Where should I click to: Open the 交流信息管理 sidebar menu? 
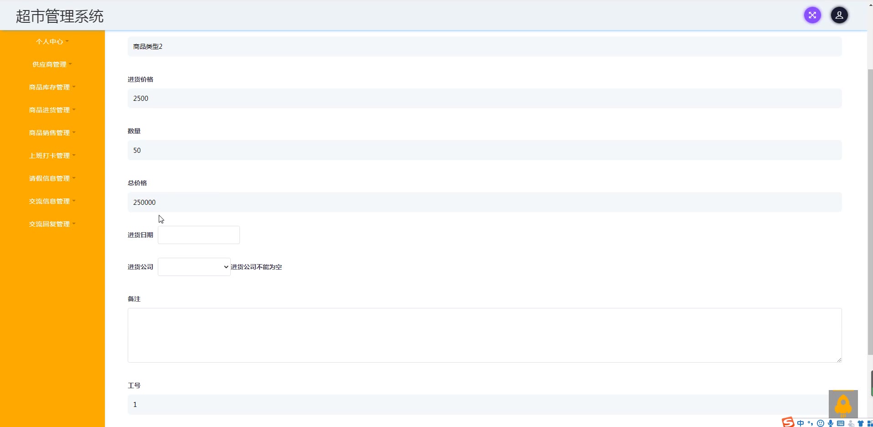tap(52, 201)
